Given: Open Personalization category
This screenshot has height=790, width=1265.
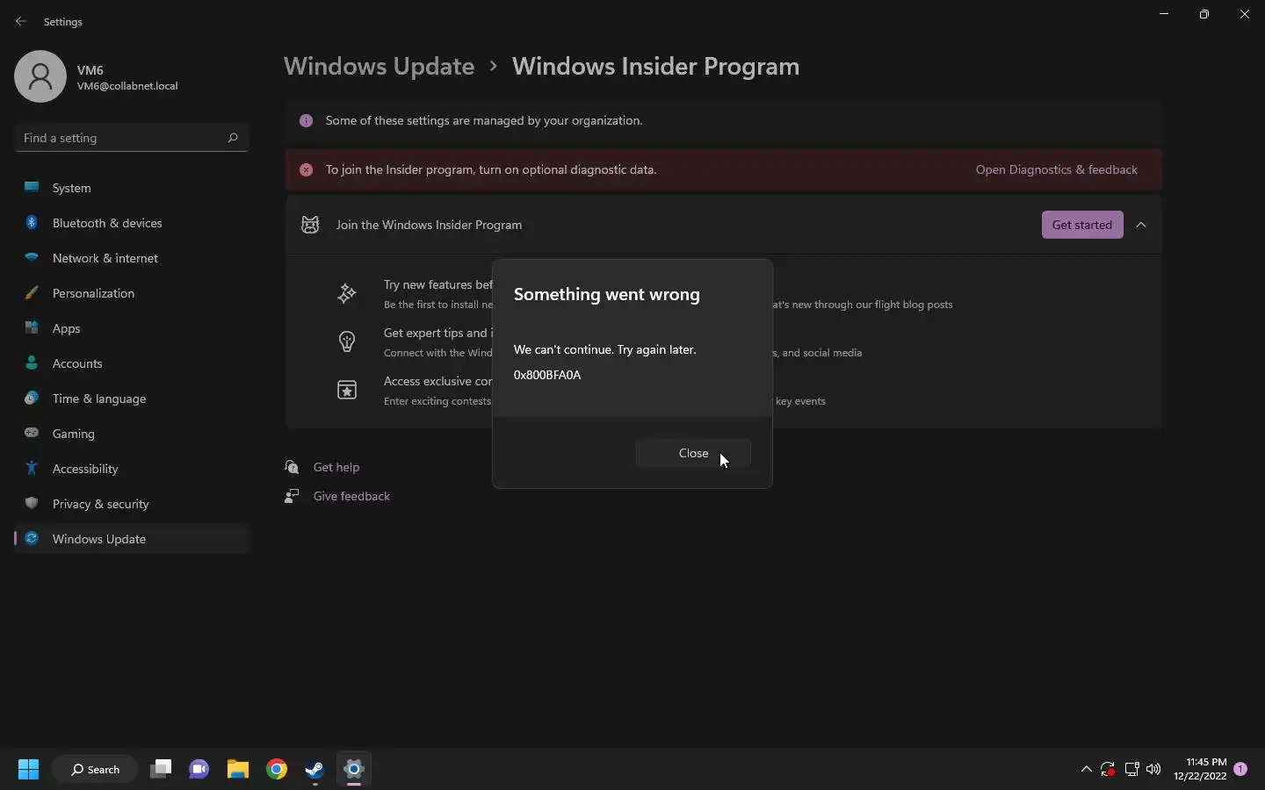Looking at the screenshot, I should coord(132,293).
